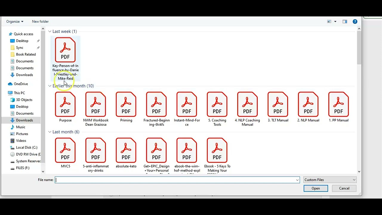
Task: Select Get+EPIC_Design+Your+Personal PDF icon
Action: [156, 150]
